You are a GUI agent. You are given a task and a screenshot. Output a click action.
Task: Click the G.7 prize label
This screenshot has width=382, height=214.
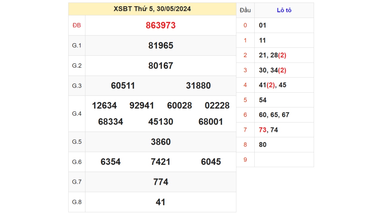(77, 182)
